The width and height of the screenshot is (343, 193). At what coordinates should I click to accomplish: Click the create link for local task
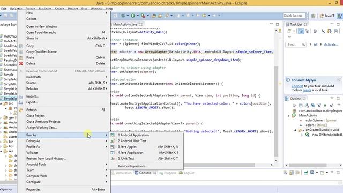point(307,90)
